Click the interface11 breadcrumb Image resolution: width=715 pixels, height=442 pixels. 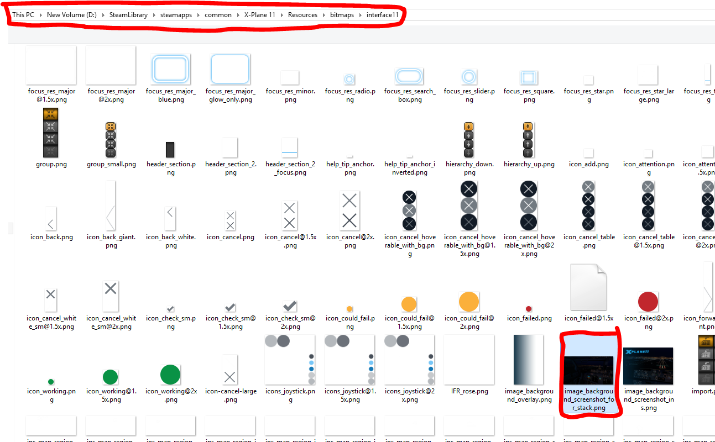coord(382,15)
